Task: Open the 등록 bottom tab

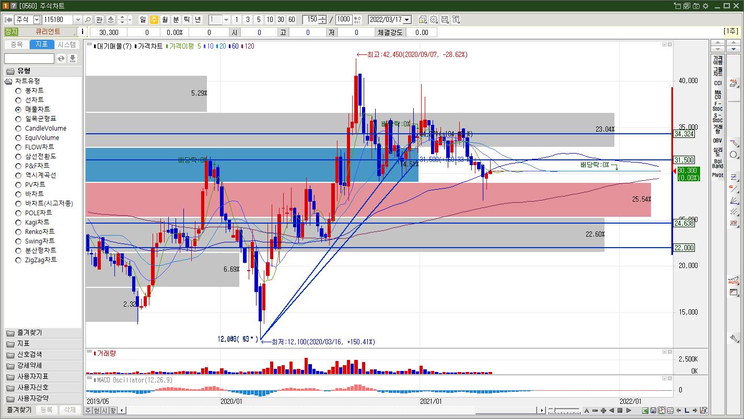Action: coord(47,410)
